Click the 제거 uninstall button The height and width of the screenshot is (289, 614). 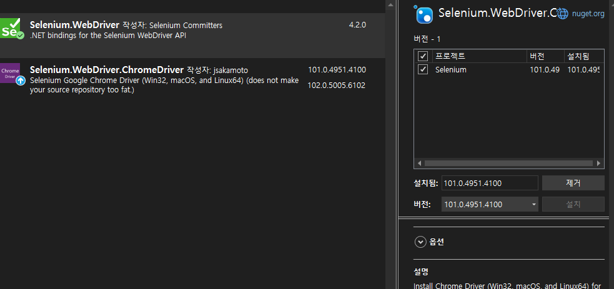click(x=573, y=183)
